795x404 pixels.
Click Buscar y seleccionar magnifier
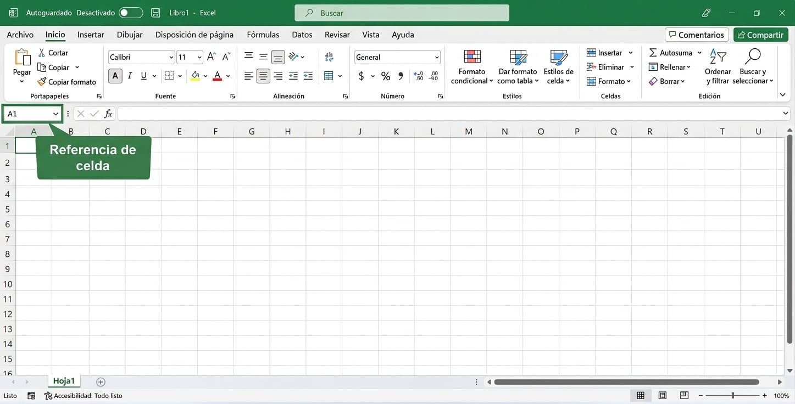(x=753, y=57)
